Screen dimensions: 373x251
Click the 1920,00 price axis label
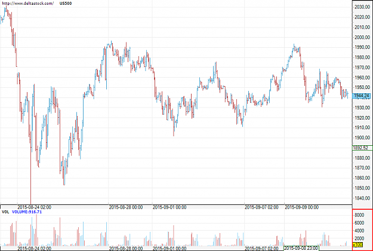362,118
